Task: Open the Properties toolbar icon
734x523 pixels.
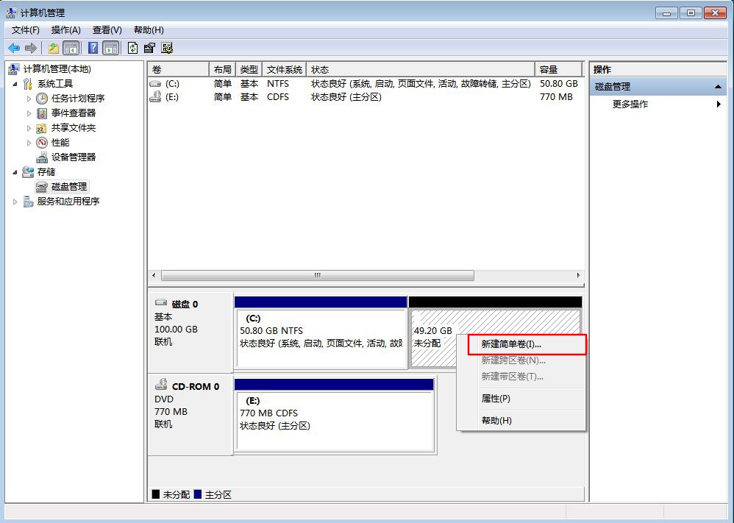Action: [150, 48]
